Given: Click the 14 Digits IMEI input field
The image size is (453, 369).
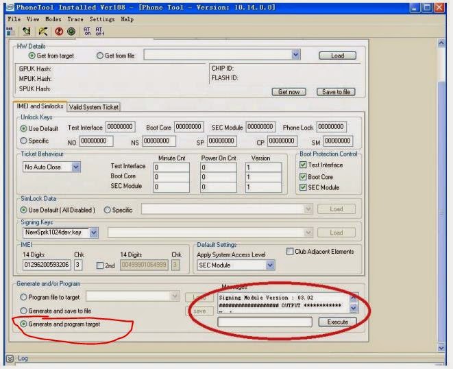Looking at the screenshot, I should (47, 265).
